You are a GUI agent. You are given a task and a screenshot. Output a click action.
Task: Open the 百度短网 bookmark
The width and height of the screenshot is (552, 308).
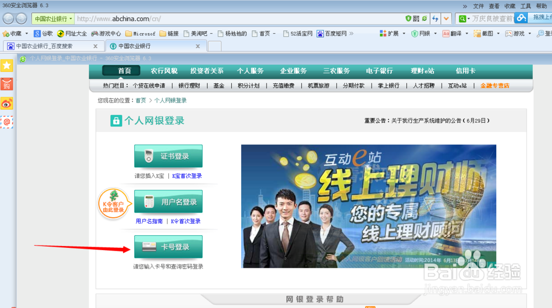click(x=332, y=34)
